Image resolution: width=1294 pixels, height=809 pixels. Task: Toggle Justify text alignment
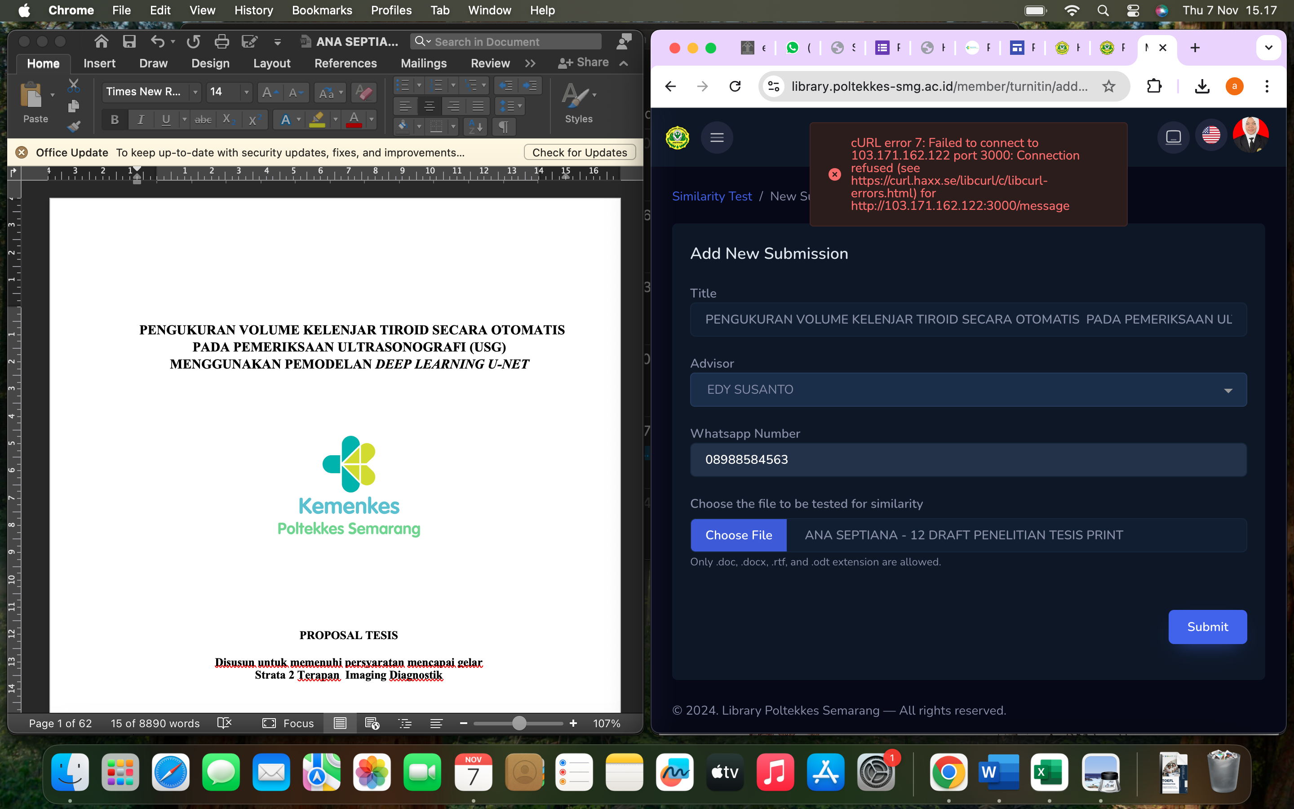(478, 106)
